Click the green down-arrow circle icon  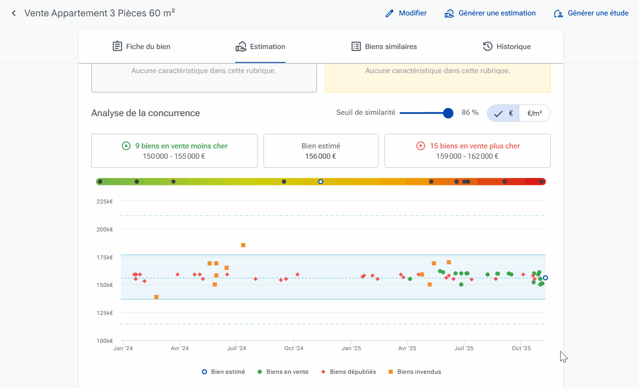[x=126, y=146]
